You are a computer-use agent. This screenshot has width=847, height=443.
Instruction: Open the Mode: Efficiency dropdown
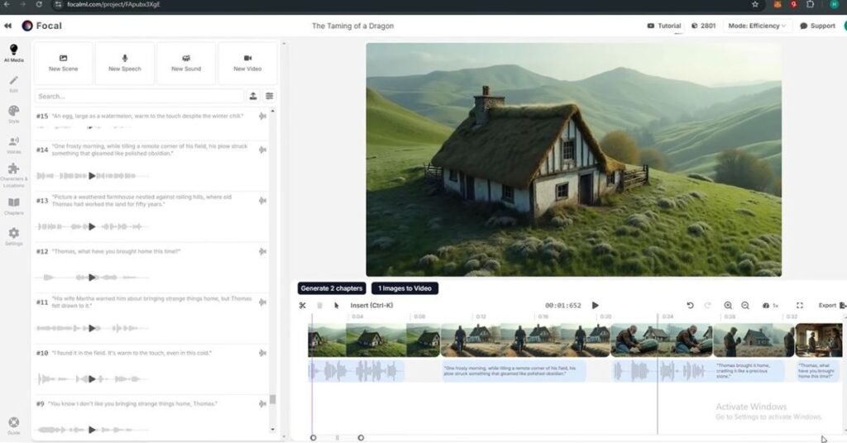pyautogui.click(x=758, y=26)
